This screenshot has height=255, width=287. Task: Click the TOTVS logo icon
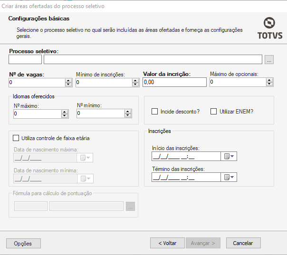269,24
